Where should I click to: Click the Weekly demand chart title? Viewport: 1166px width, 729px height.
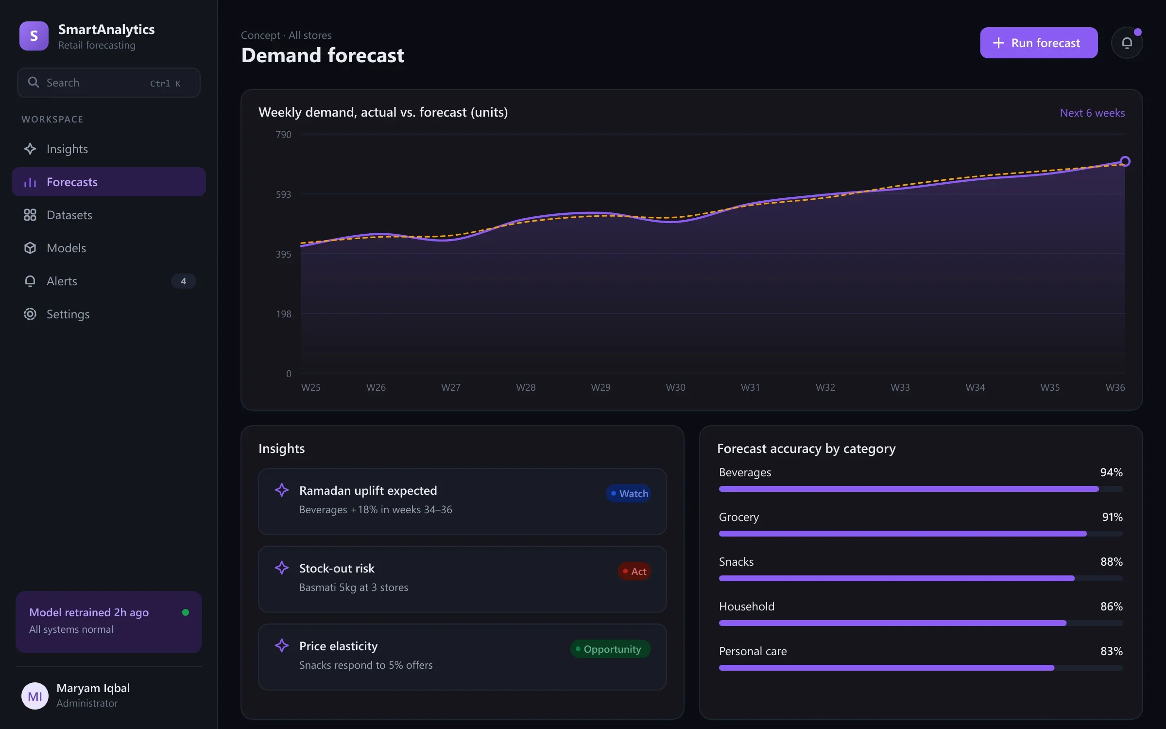click(x=383, y=112)
